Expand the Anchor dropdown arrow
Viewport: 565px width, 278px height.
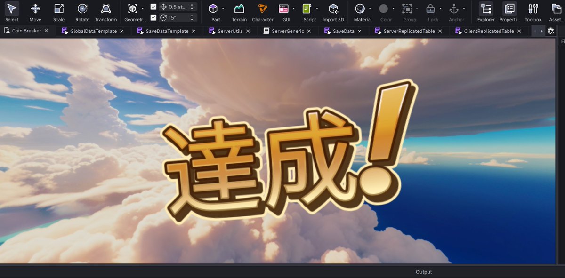464,8
